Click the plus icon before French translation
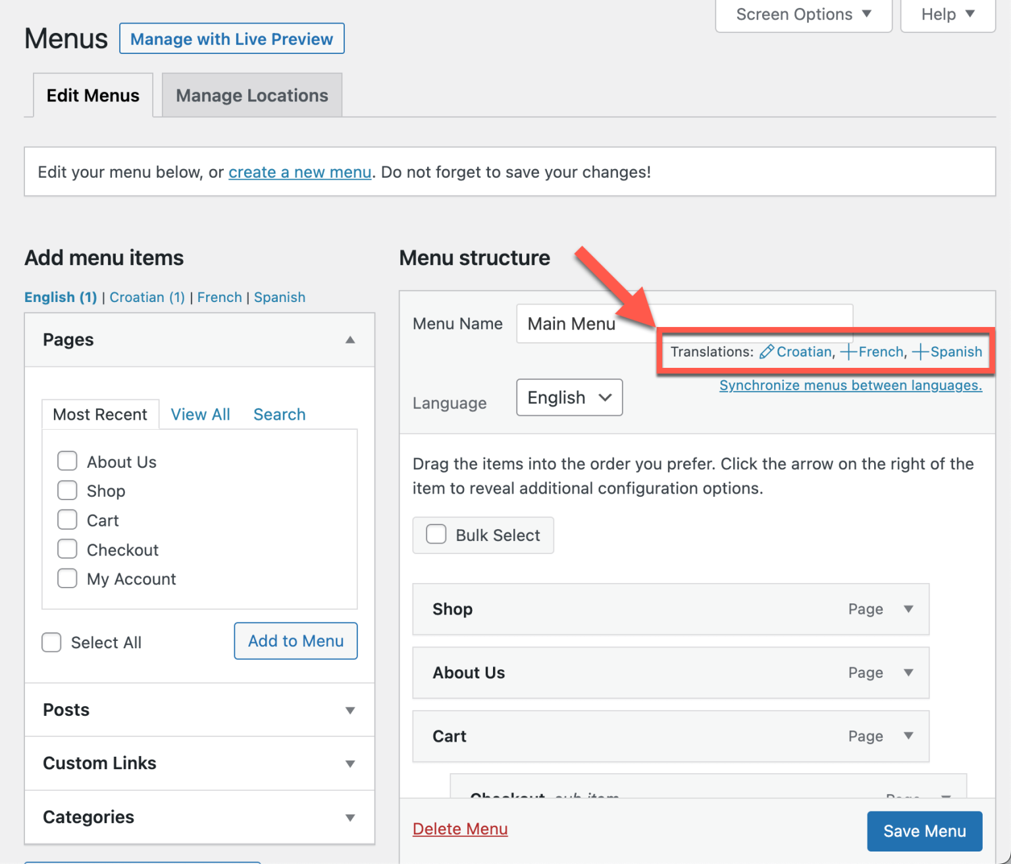 click(x=848, y=352)
